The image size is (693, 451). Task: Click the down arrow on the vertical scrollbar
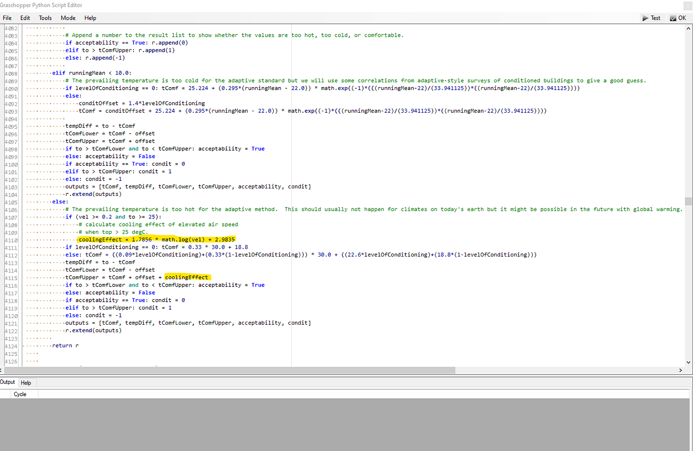point(688,362)
